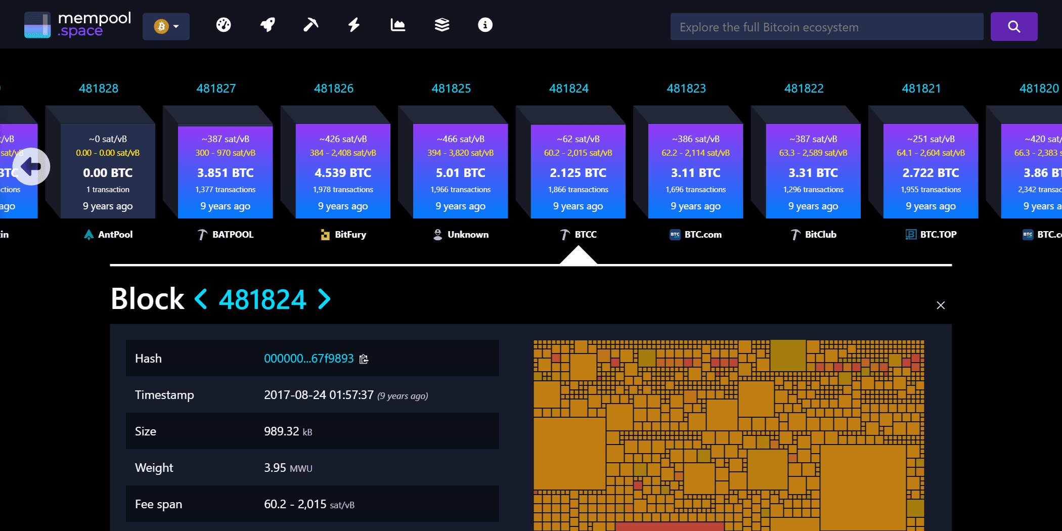Viewport: 1062px width, 531px height.
Task: Click the purple search magnifier button
Action: [x=1014, y=26]
